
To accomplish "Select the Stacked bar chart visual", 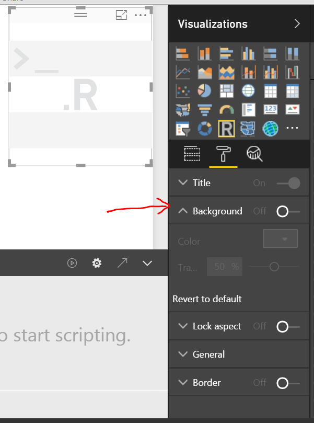I will pos(182,53).
